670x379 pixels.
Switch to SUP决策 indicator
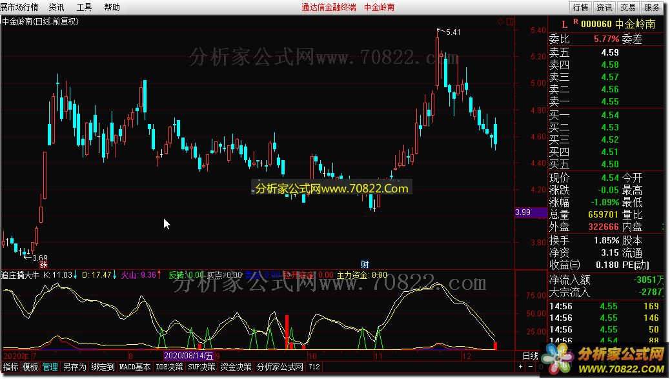[201, 367]
